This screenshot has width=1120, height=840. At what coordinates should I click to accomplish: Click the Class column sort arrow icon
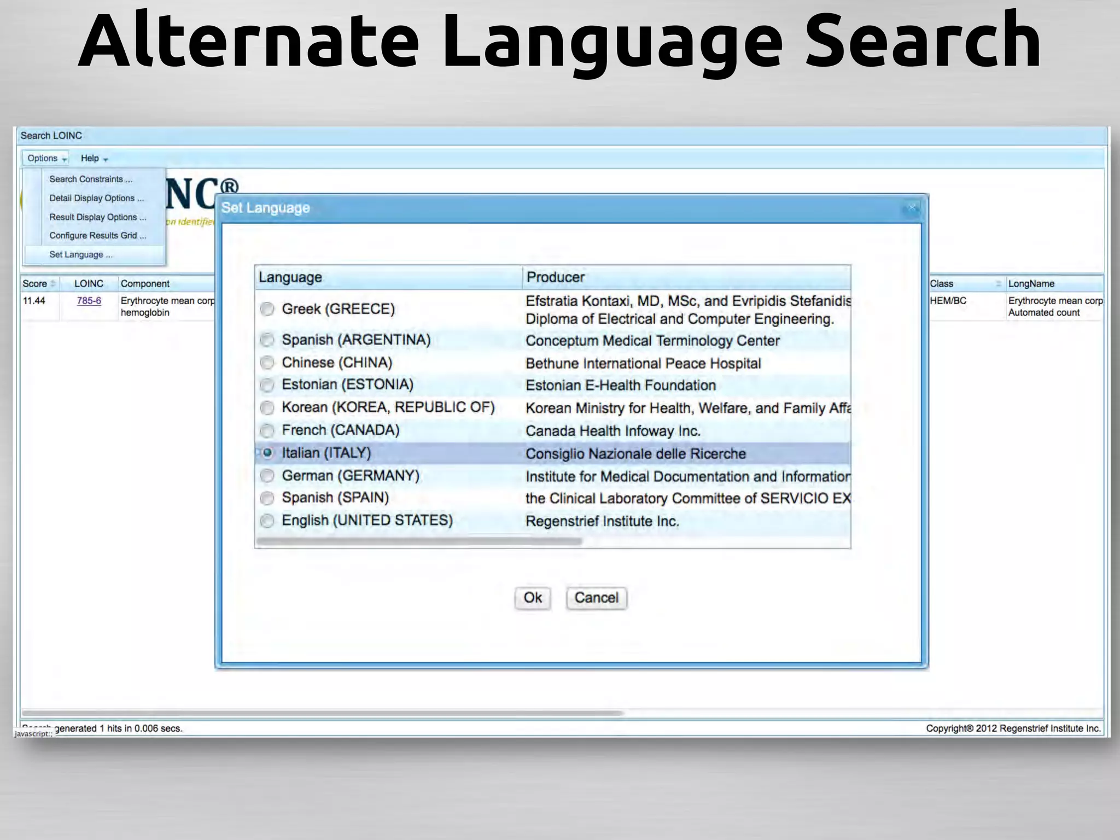coord(999,284)
